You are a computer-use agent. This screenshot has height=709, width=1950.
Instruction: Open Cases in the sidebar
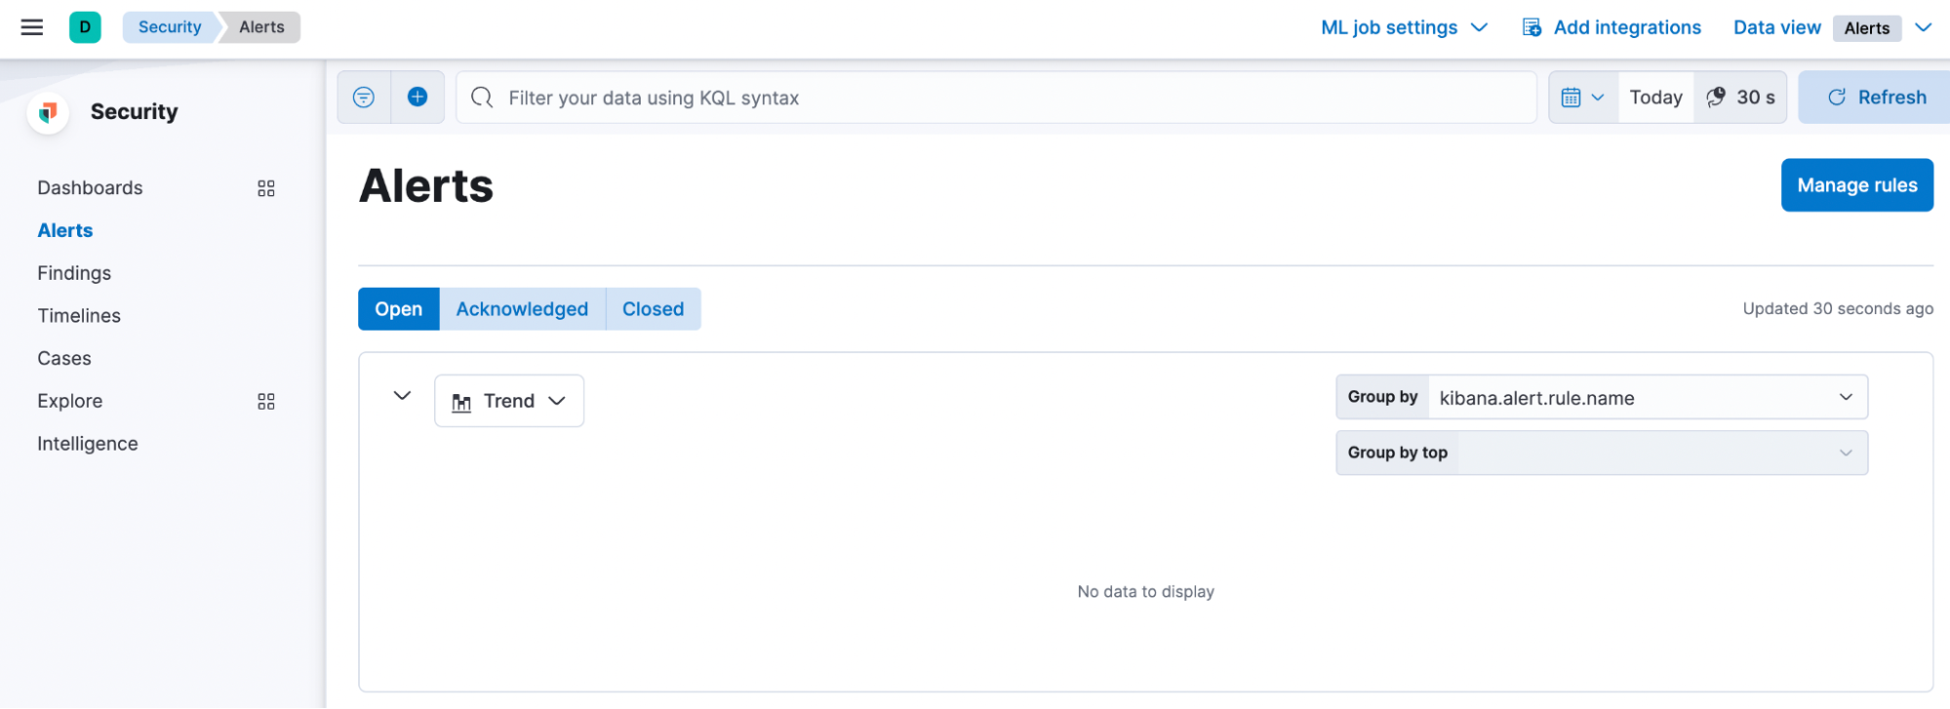click(x=64, y=359)
